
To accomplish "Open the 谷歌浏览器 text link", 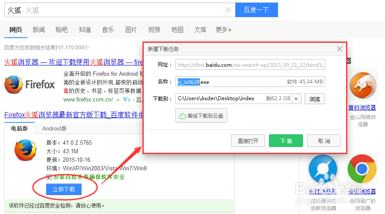I will pos(362,191).
